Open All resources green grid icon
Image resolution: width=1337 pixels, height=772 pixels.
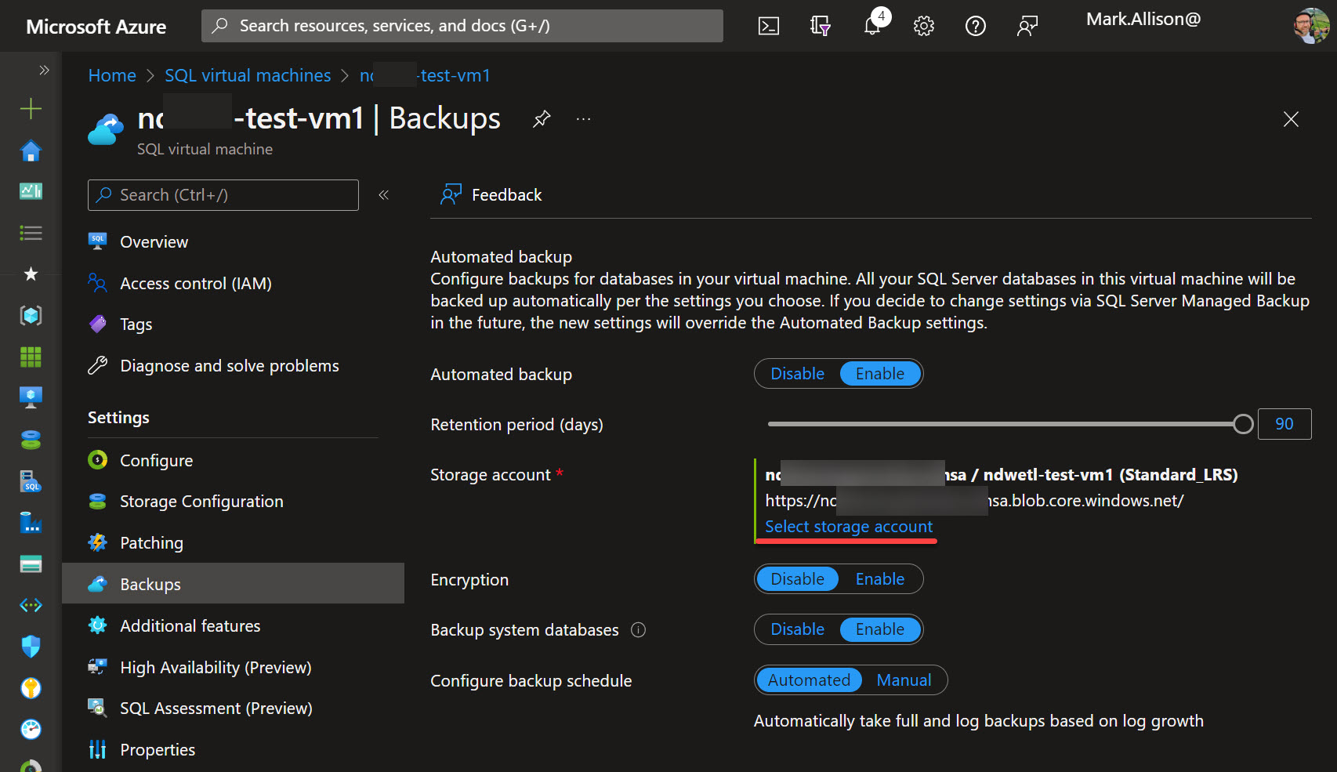click(31, 357)
